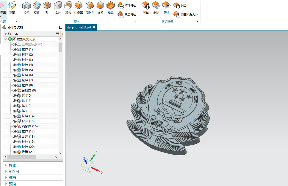Hide the 拉伸 (5) feature
Viewport: 288px width, 186px height.
tap(15, 70)
